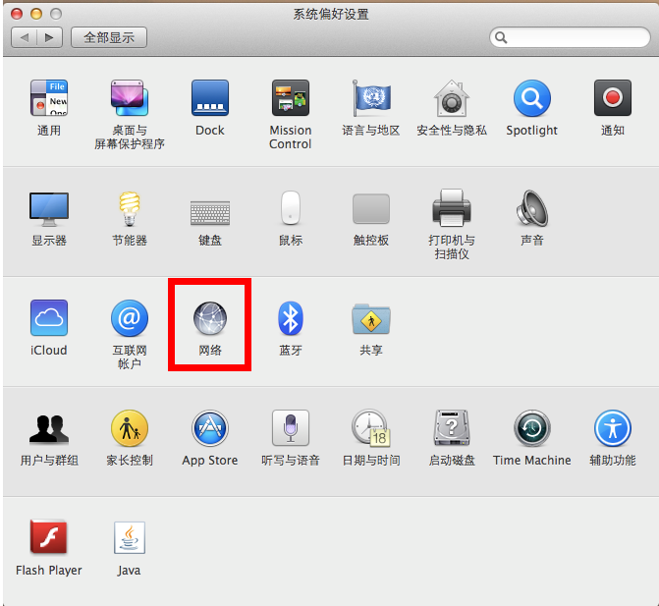The image size is (659, 606).
Task: Open the 声音 sound settings
Action: point(531,209)
